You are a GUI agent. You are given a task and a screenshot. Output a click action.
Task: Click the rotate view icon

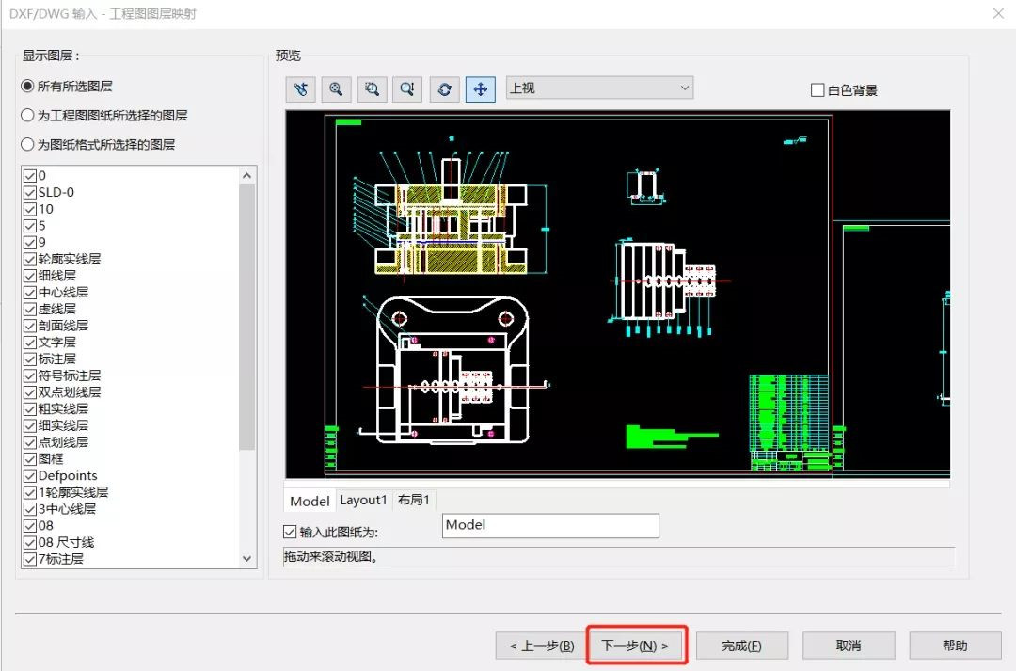[444, 88]
